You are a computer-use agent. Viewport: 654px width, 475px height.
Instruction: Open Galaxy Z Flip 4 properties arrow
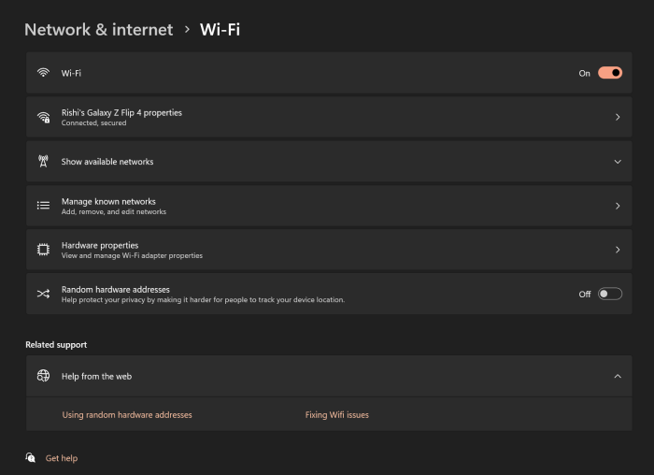click(x=618, y=117)
